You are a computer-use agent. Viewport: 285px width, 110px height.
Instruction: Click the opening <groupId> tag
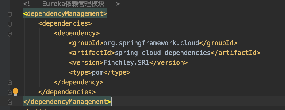pyautogui.click(x=86, y=43)
